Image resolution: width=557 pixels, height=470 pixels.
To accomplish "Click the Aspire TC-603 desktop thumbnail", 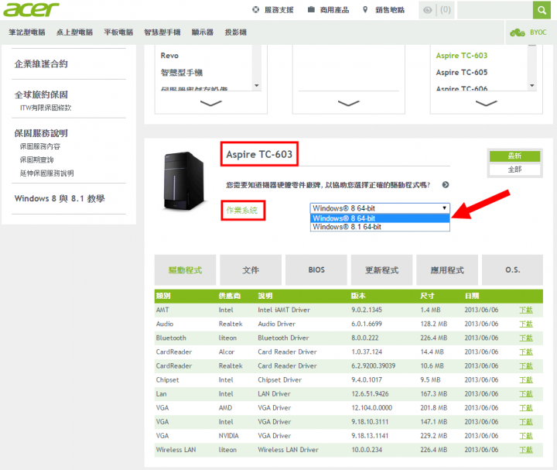I will [x=184, y=180].
